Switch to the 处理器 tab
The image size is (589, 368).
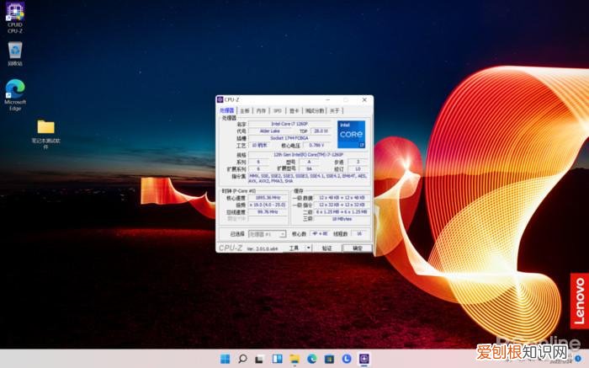(x=227, y=110)
